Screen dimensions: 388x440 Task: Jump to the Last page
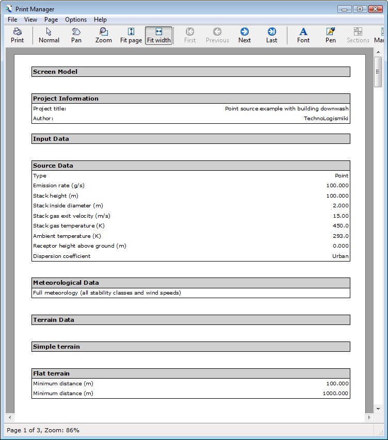272,35
